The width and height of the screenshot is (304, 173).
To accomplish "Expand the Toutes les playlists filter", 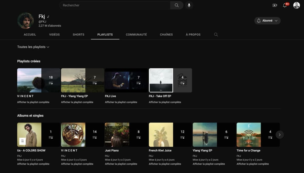I will coord(33,47).
